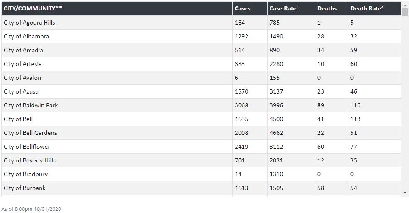Select the City of Arcadia row

(201, 50)
